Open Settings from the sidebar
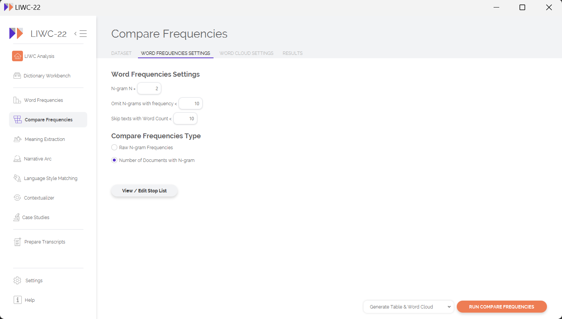This screenshot has width=562, height=319. (x=48, y=280)
